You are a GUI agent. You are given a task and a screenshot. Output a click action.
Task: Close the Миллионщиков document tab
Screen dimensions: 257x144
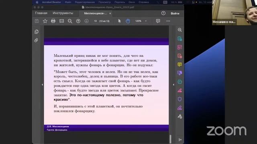[110, 13]
